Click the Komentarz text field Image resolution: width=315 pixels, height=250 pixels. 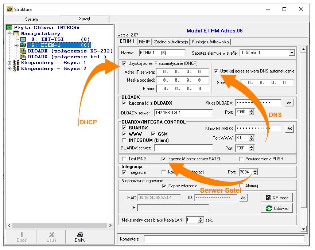pyautogui.click(x=224, y=239)
